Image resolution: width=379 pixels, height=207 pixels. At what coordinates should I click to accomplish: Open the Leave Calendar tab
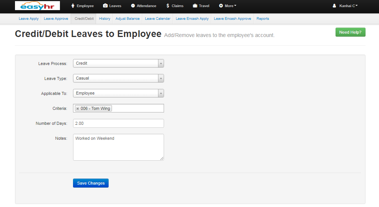158,19
